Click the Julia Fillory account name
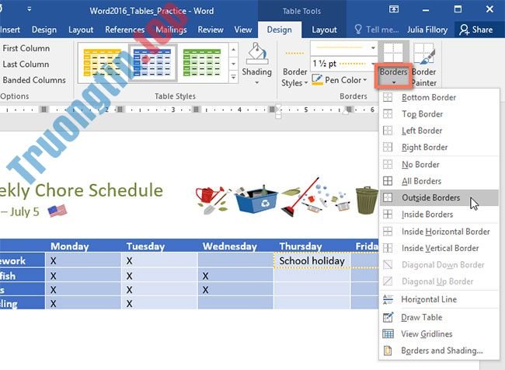The width and height of the screenshot is (505, 370). [427, 30]
